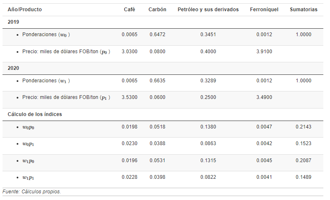Select the w0p0 sum value 0.2143
The width and height of the screenshot is (330, 200).
click(x=303, y=127)
